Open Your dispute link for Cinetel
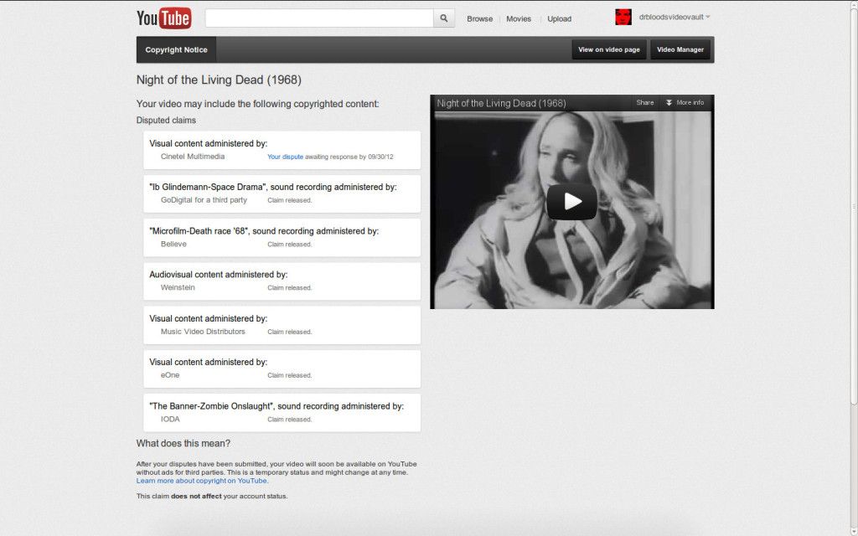This screenshot has height=536, width=858. pos(285,157)
